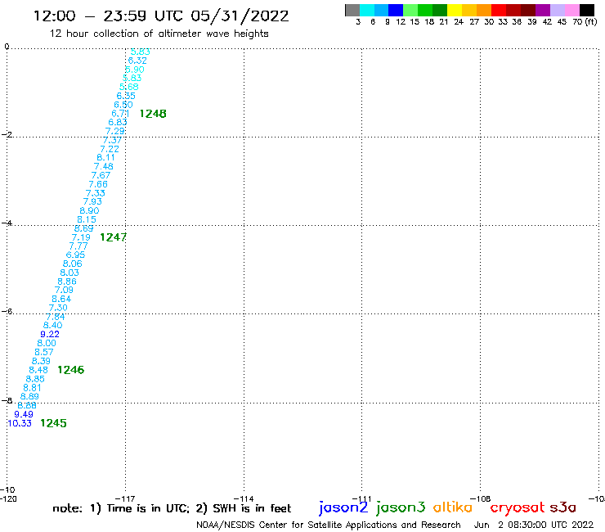Pick the pink swatch in the color scale

571,10
